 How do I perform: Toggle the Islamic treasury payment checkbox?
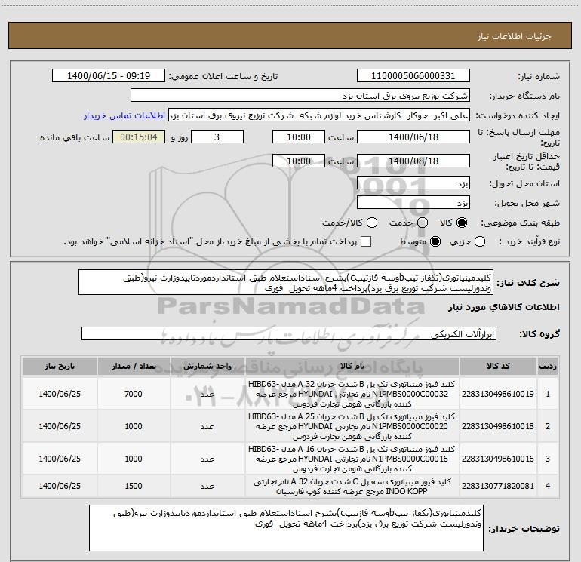pos(366,241)
